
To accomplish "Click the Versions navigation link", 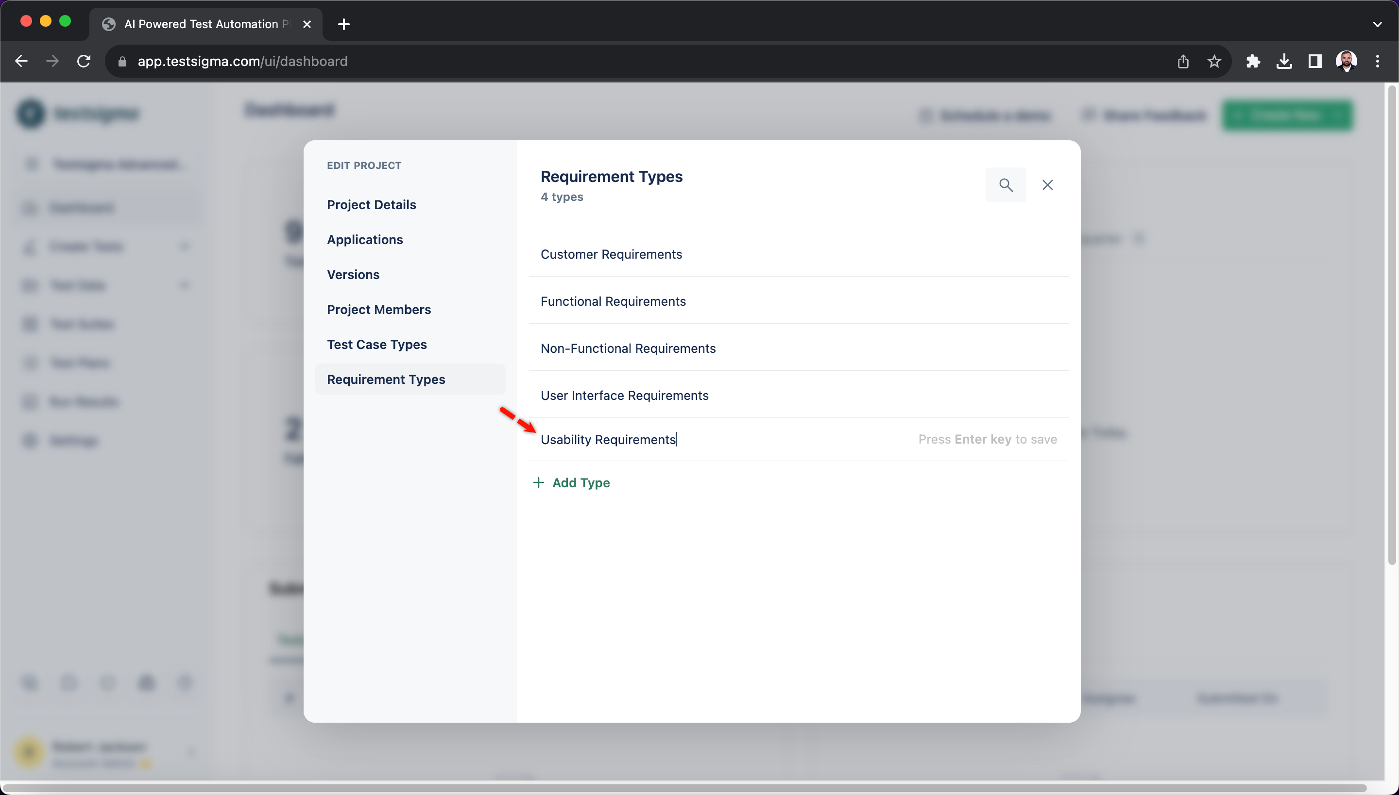I will [353, 274].
